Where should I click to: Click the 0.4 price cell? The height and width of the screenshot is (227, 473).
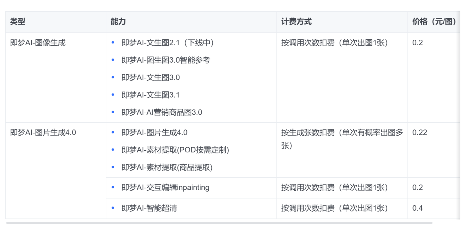(x=418, y=208)
